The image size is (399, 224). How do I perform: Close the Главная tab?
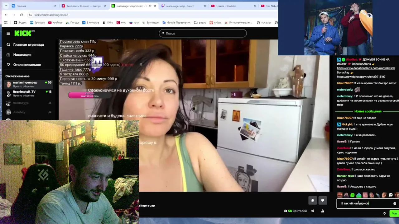click(55, 6)
